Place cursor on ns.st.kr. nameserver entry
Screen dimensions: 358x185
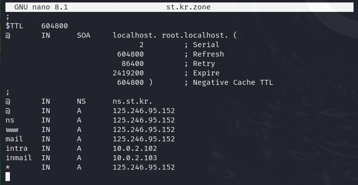click(x=132, y=101)
